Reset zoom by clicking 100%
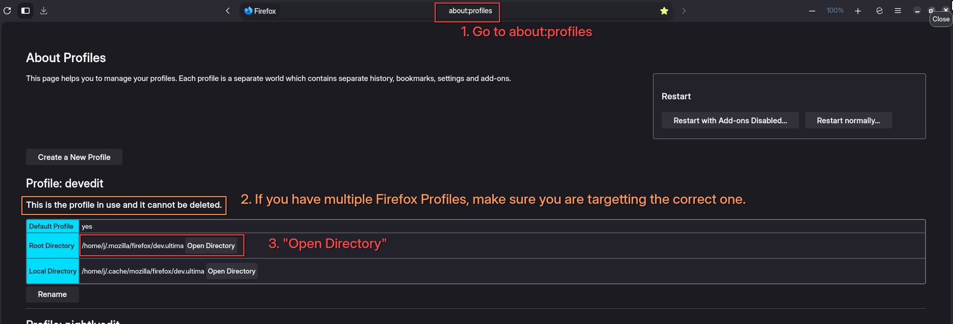 (x=835, y=11)
